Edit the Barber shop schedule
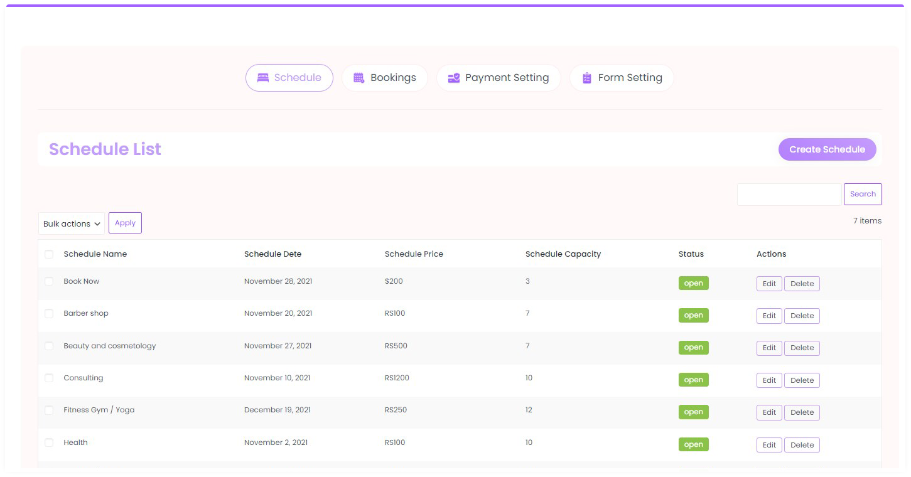This screenshot has height=477, width=911. (x=769, y=316)
